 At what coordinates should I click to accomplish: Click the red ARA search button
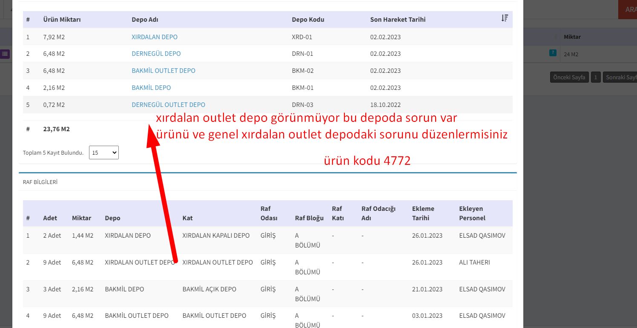(628, 9)
